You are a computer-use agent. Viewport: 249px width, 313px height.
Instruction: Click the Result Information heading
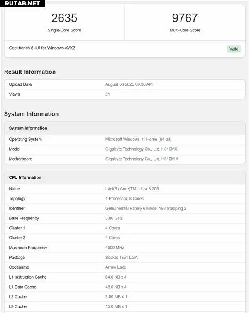click(x=30, y=72)
